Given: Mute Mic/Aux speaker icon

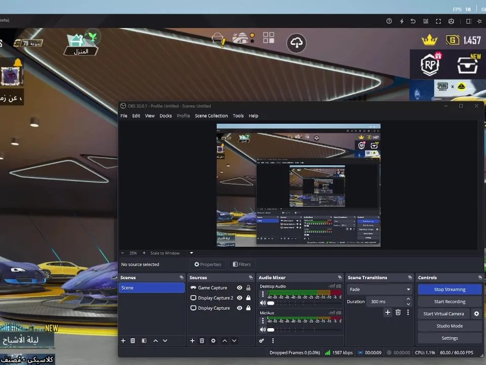Looking at the screenshot, I should [x=263, y=330].
